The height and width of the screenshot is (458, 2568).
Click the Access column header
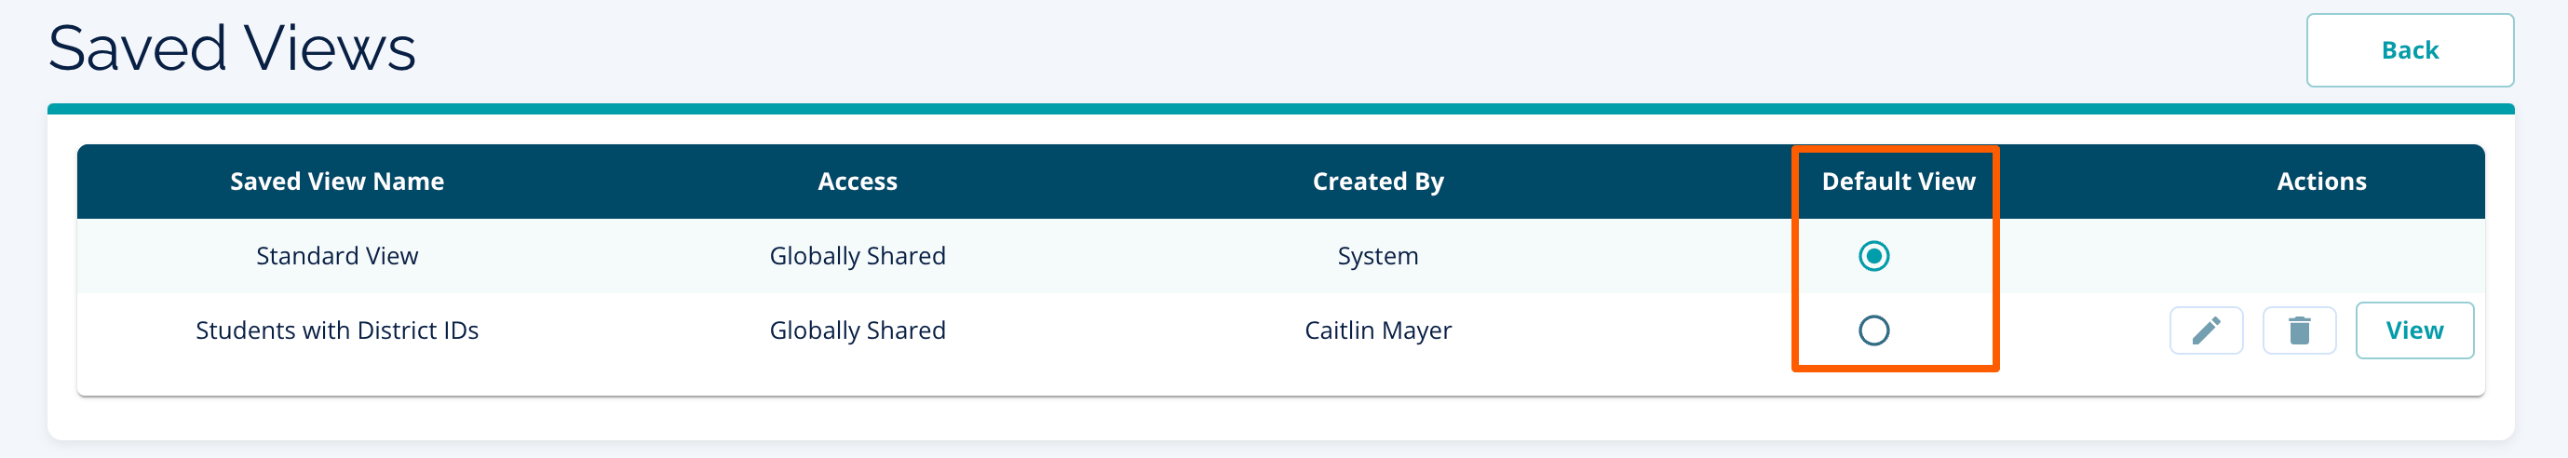pos(858,182)
